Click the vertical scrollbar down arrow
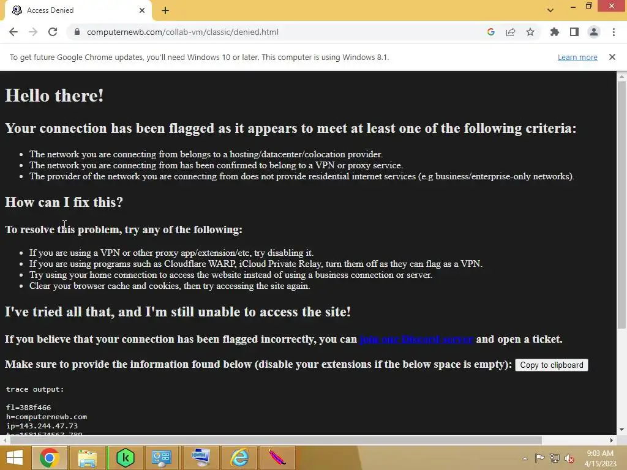 (x=621, y=430)
